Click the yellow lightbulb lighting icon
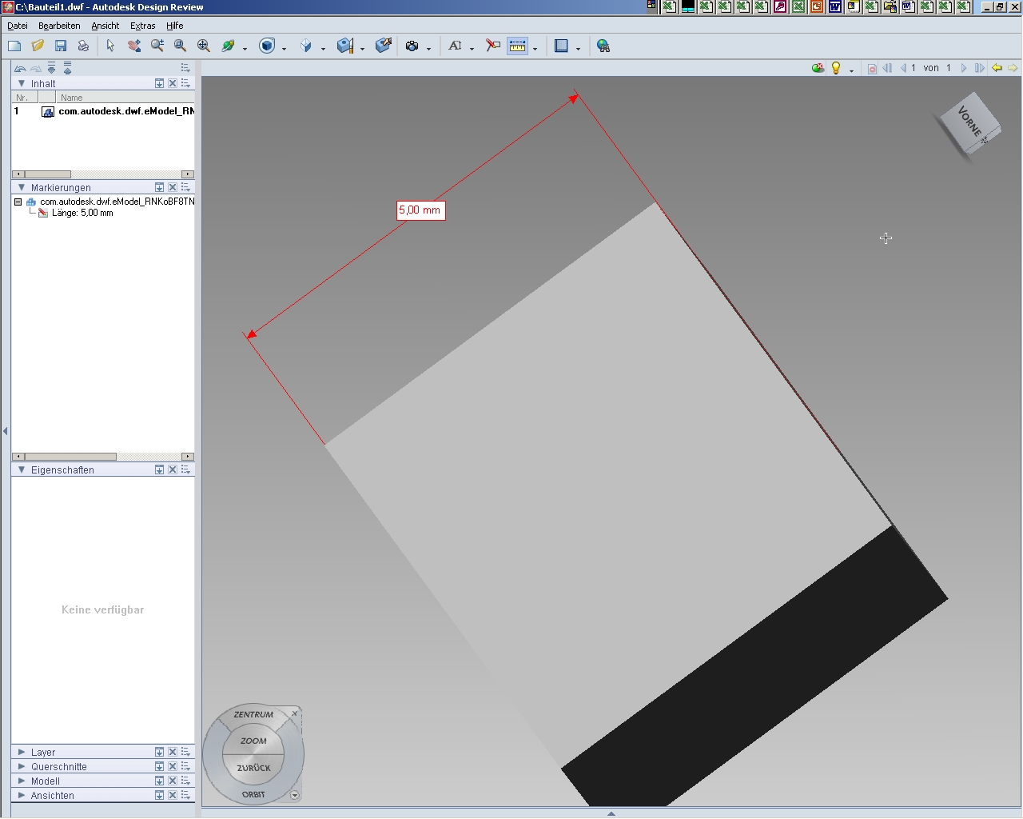This screenshot has width=1023, height=819. click(836, 68)
